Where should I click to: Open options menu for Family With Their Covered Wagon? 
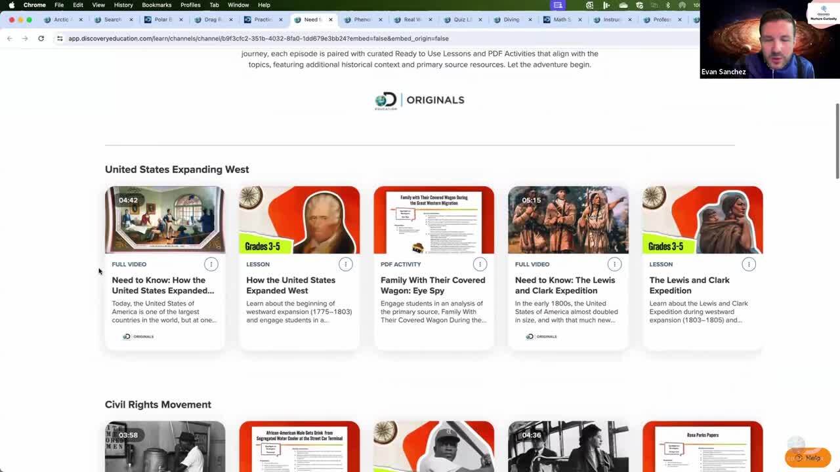[480, 264]
